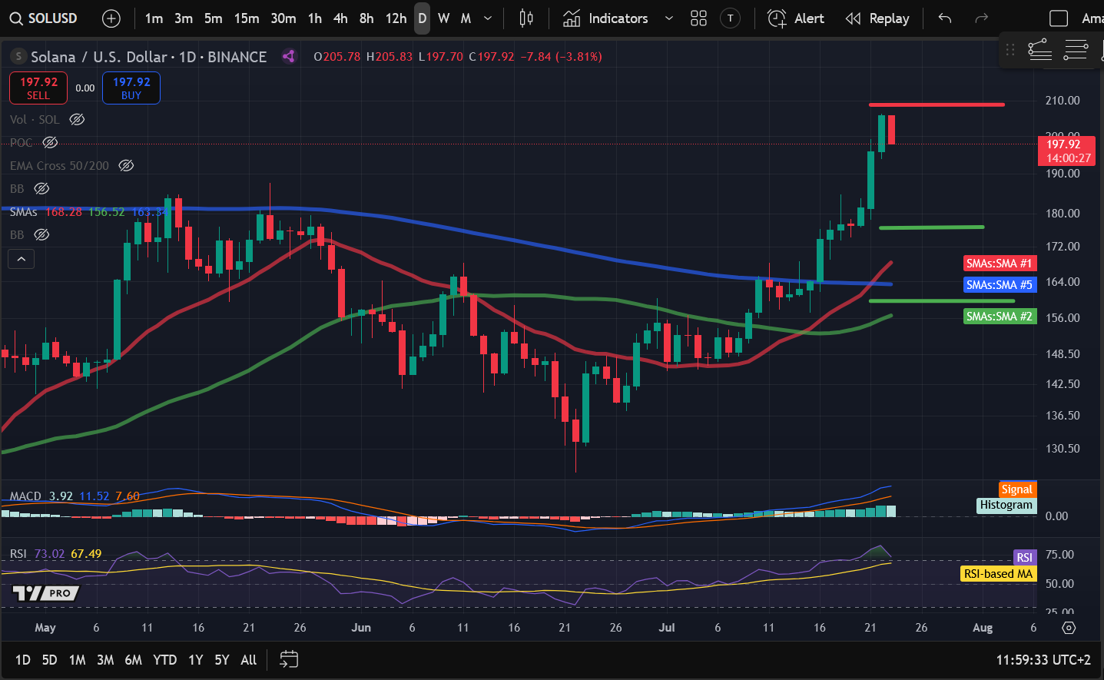Open timezone menu showing UTC+2
The height and width of the screenshot is (680, 1104).
(x=1043, y=660)
